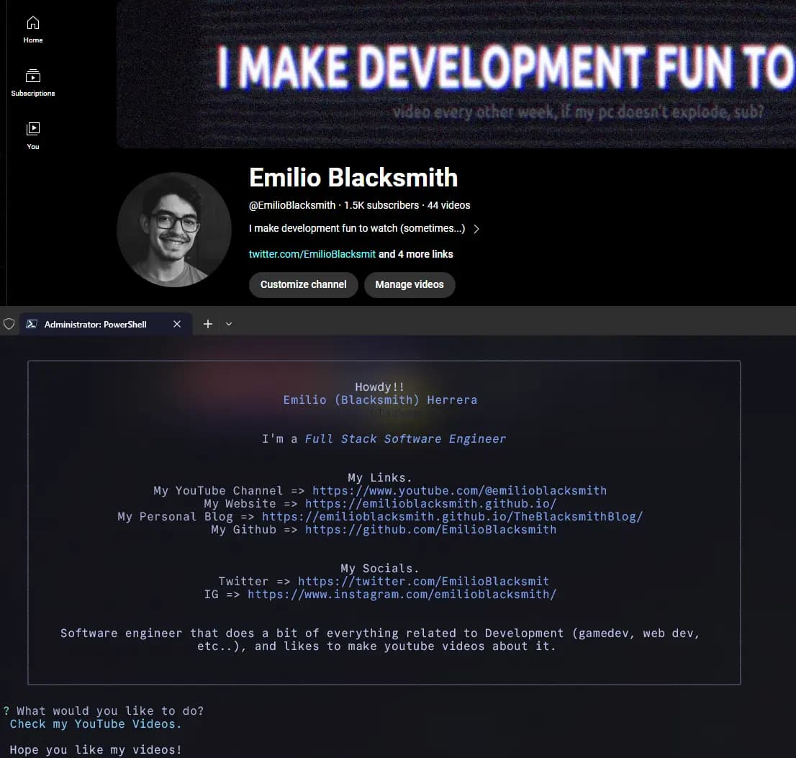The image size is (796, 758).
Task: Click the 'My Socials.' heading
Action: (x=380, y=569)
